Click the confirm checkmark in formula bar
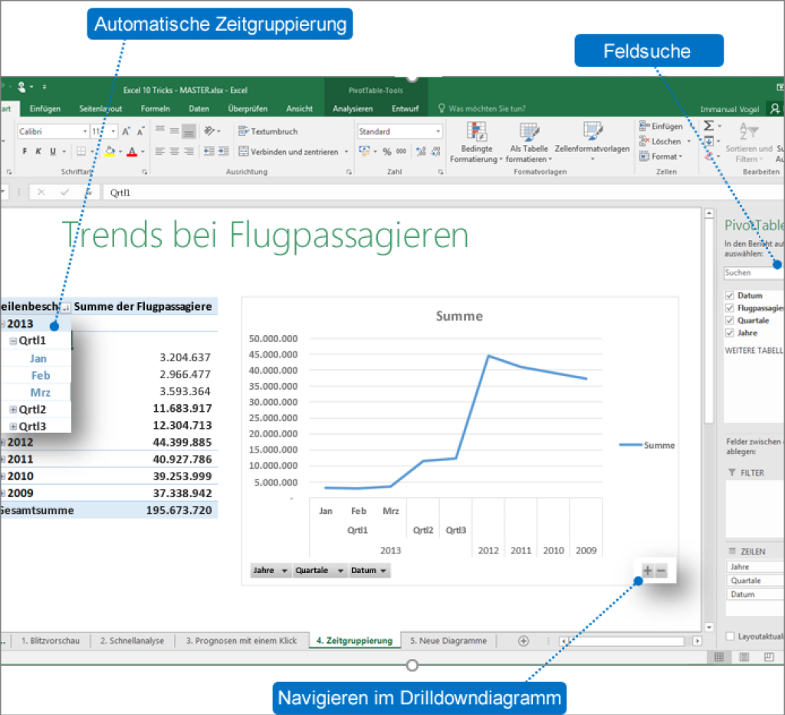This screenshot has height=715, width=785. click(x=64, y=192)
